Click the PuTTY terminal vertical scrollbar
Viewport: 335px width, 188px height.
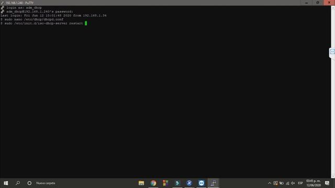333,92
